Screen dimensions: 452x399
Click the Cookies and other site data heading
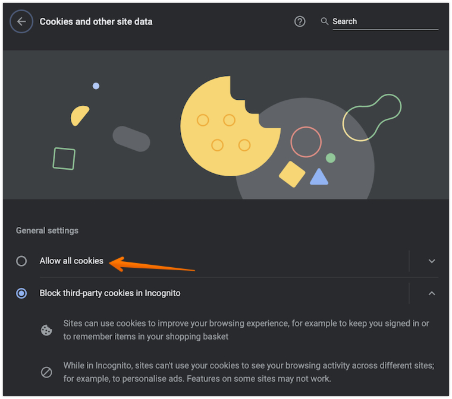(x=96, y=21)
